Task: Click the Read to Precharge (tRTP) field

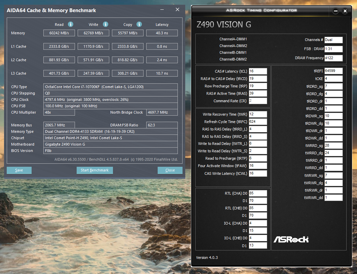Action: click(258, 158)
